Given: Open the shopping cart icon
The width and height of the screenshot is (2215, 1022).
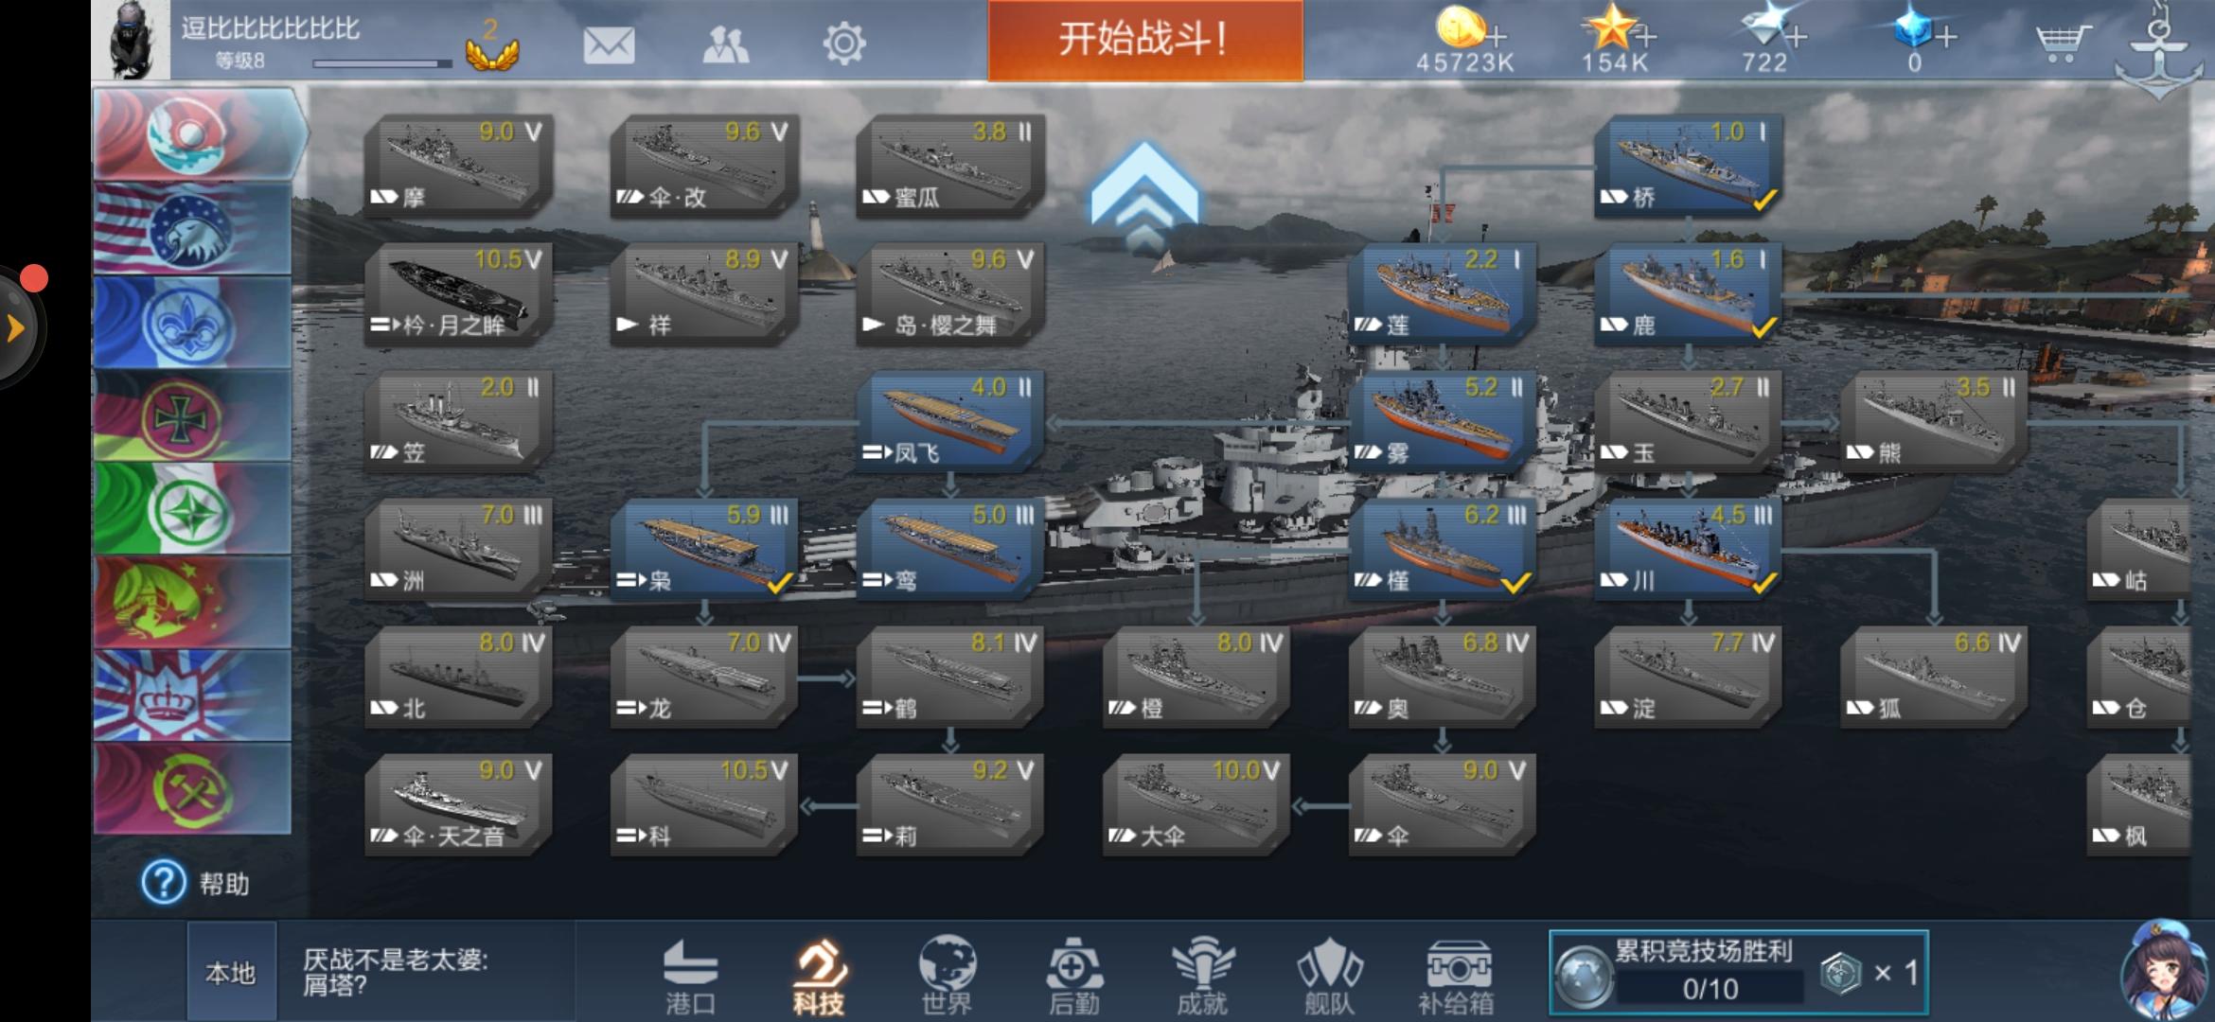Looking at the screenshot, I should click(x=2063, y=43).
